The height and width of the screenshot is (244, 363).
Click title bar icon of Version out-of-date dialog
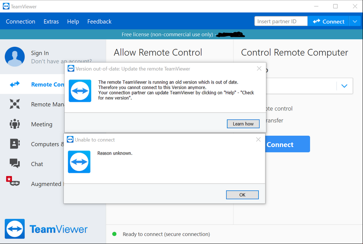point(71,68)
